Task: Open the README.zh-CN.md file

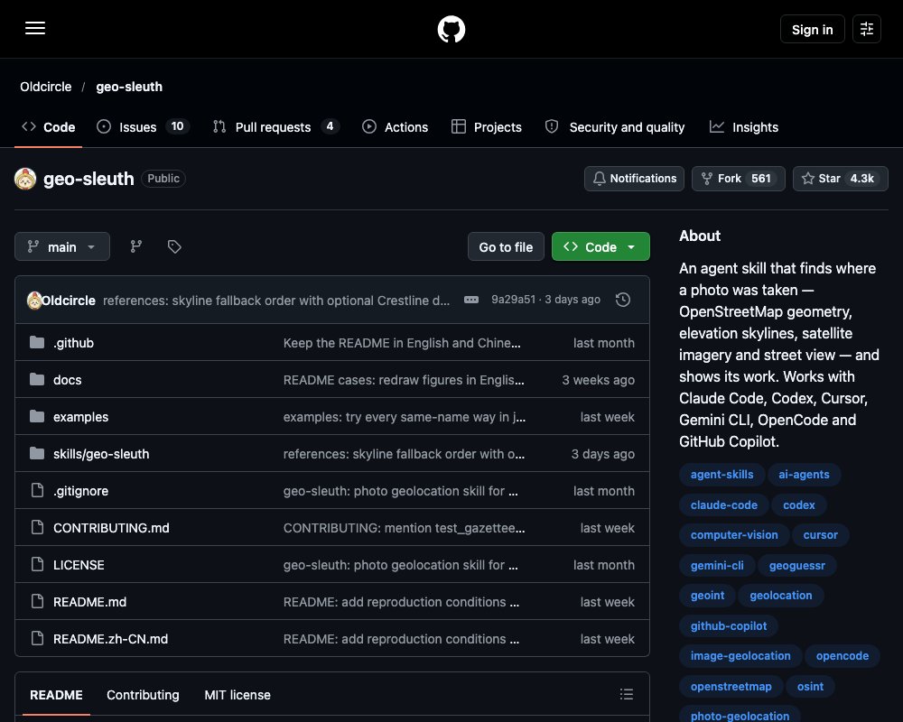Action: [110, 638]
